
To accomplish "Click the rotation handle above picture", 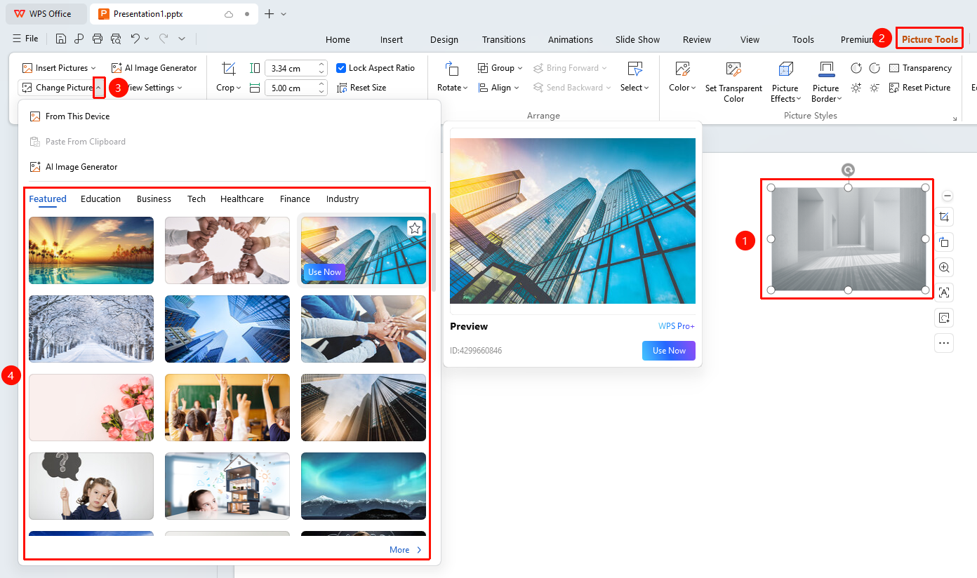I will [848, 170].
